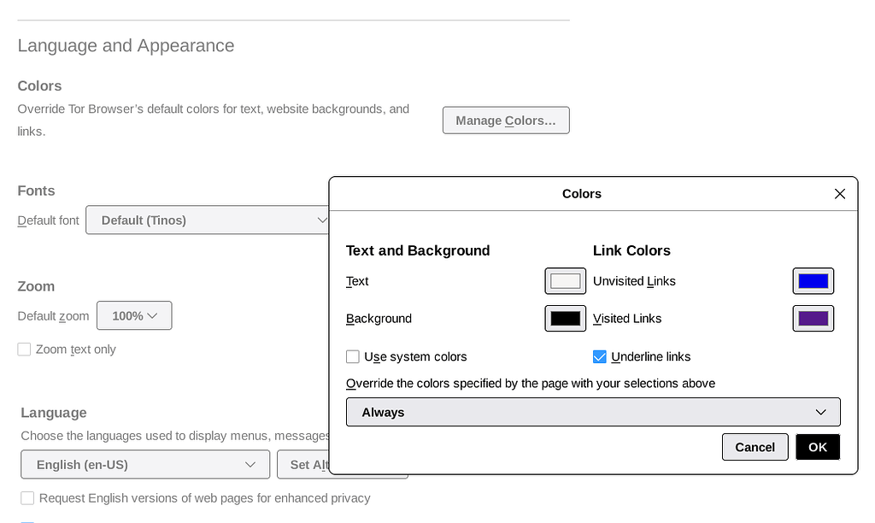The width and height of the screenshot is (875, 523).
Task: Click the Text and Background heading
Action: (x=418, y=250)
